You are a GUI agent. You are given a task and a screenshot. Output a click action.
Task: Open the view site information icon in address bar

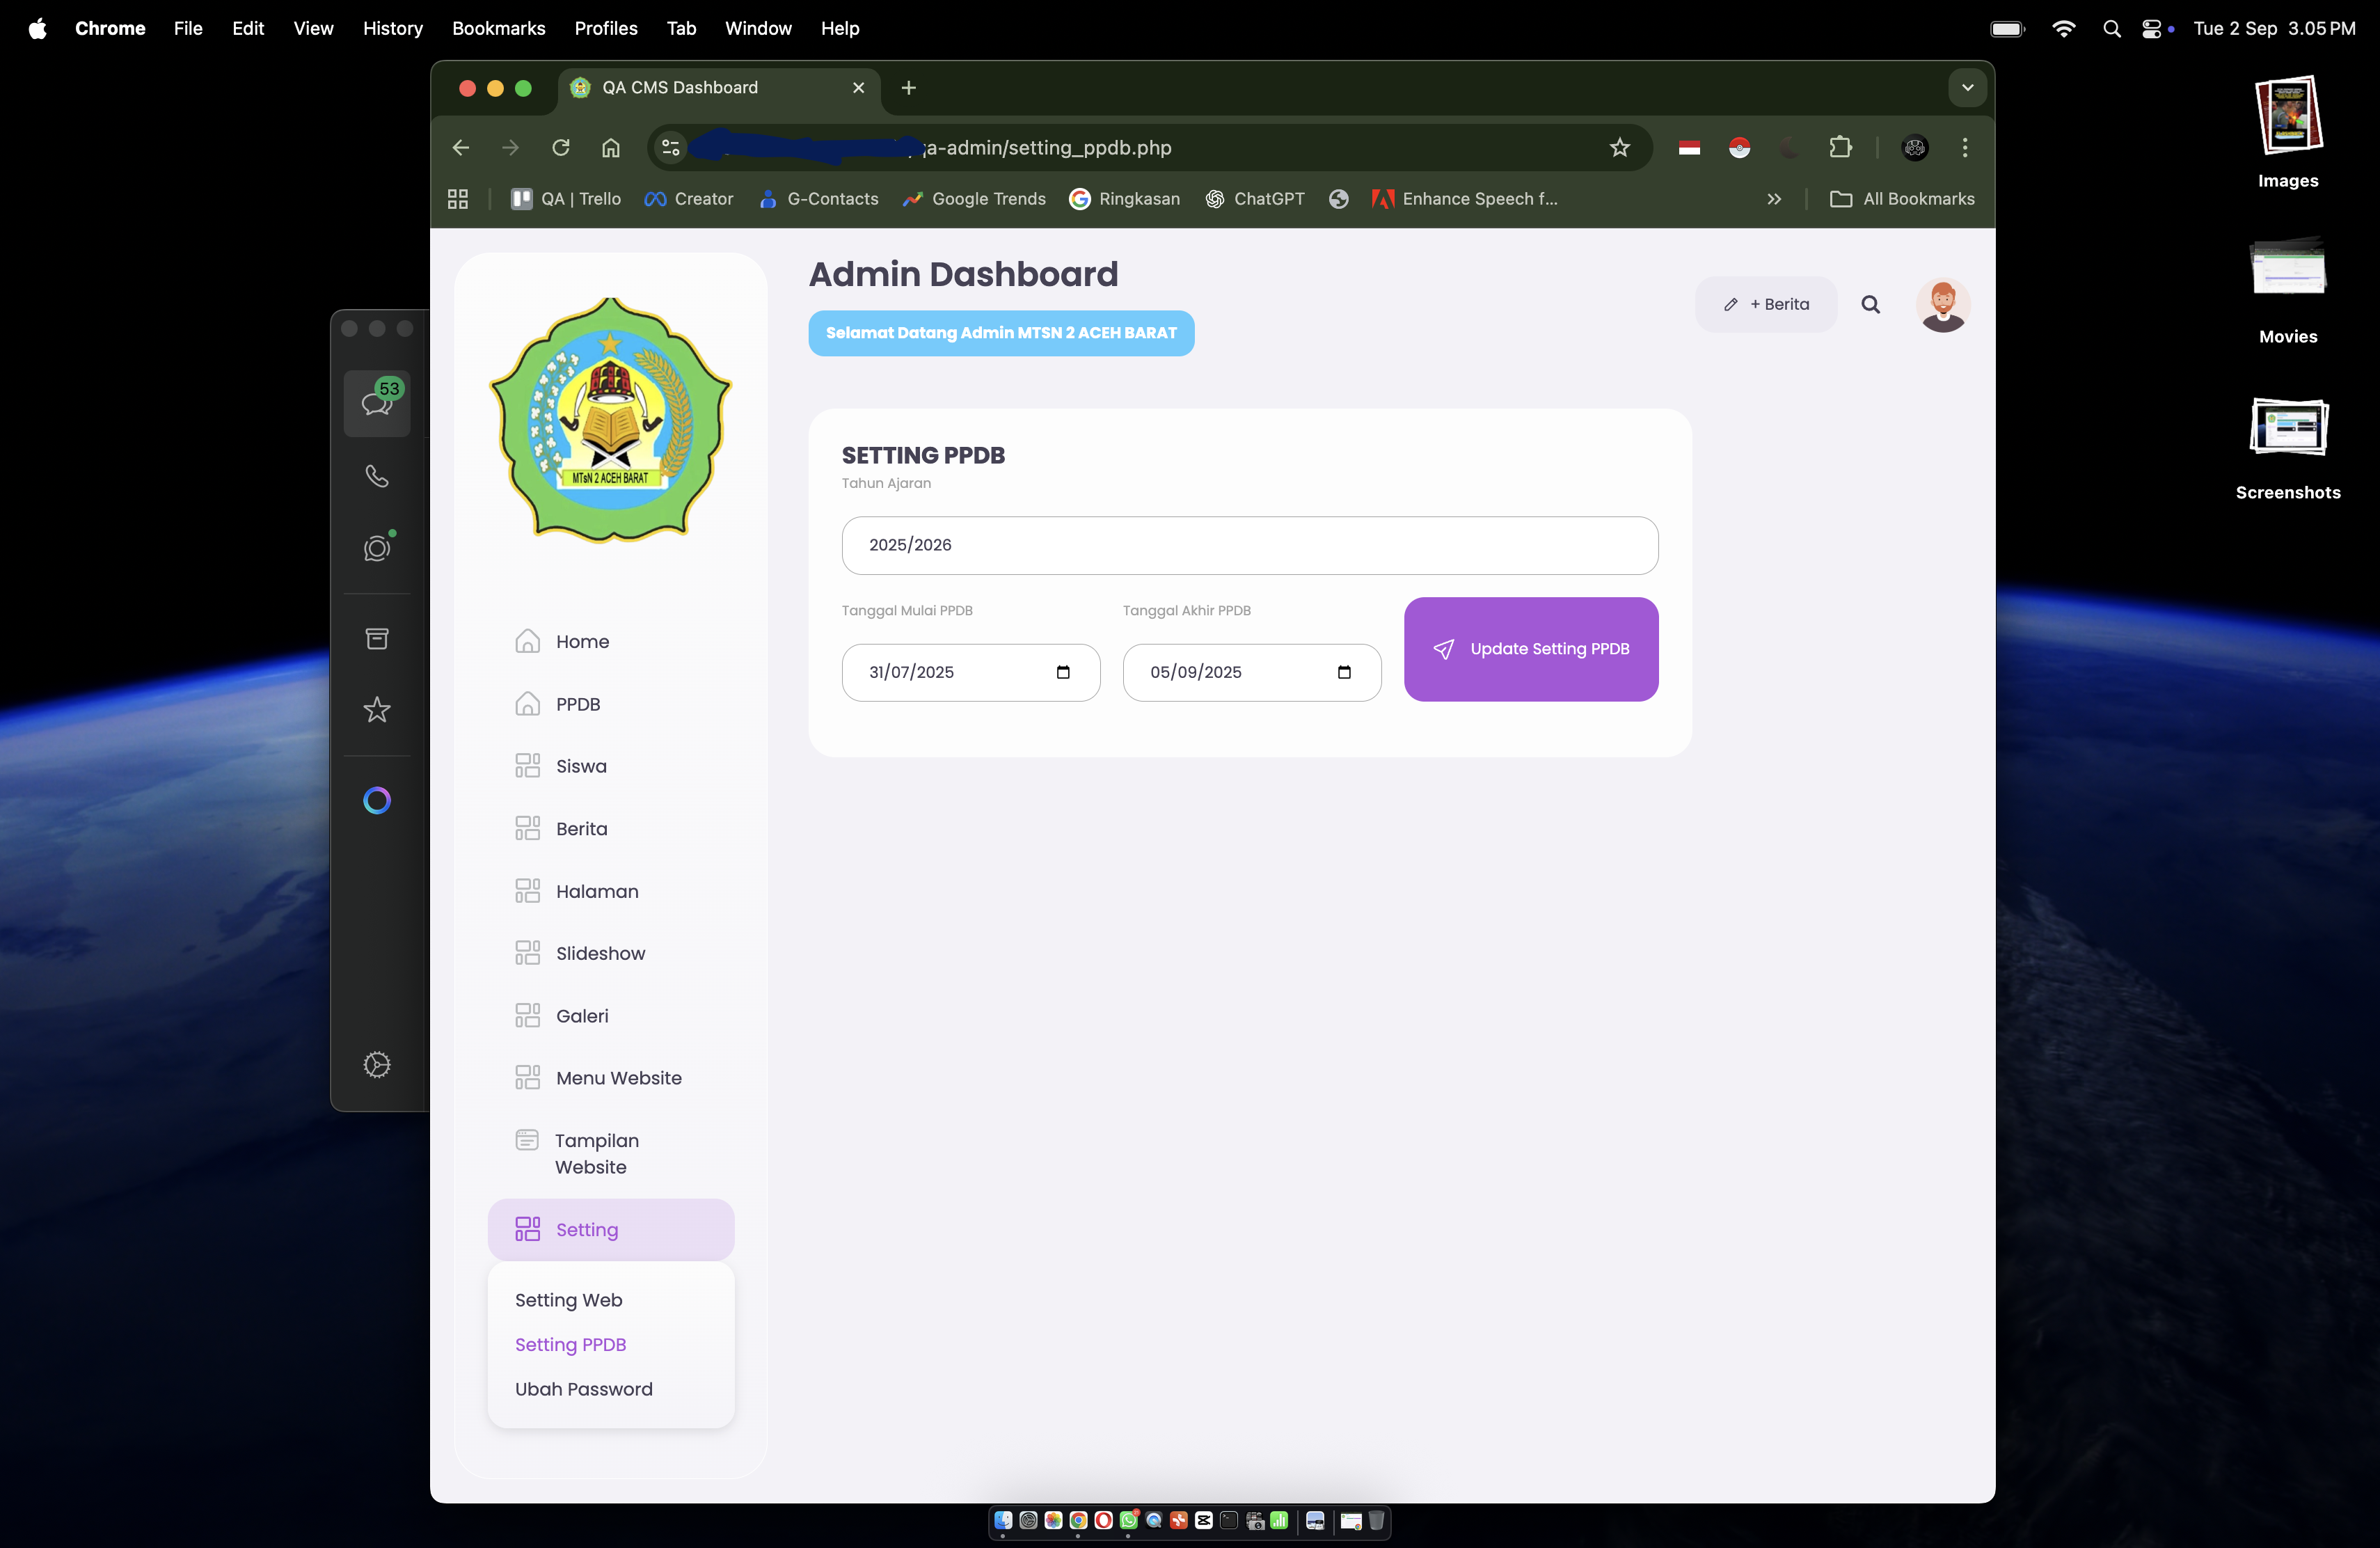point(671,148)
